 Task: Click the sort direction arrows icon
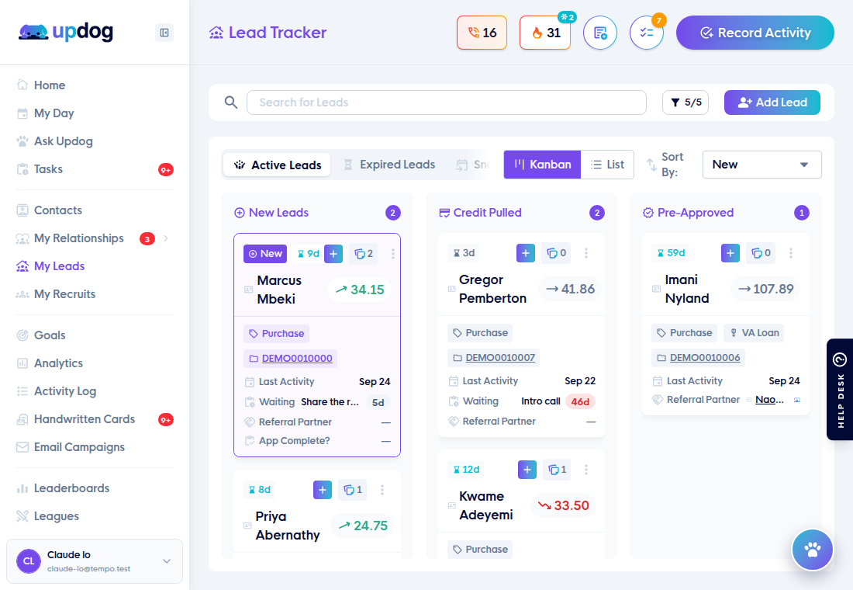[651, 165]
